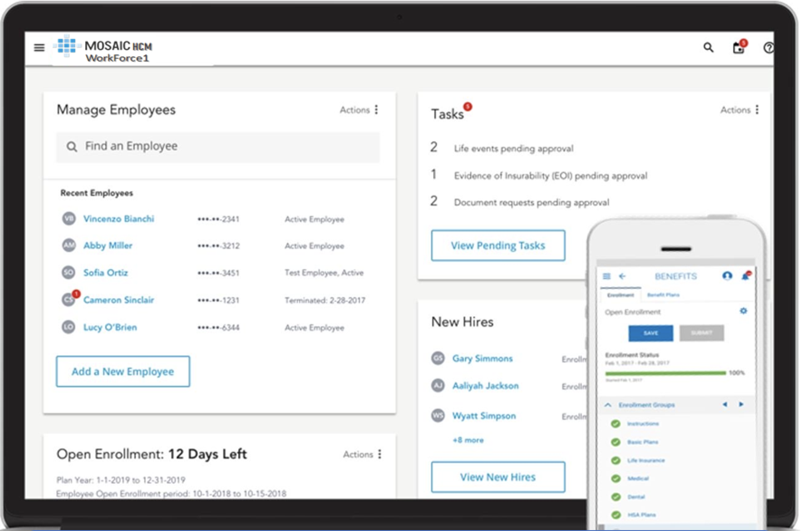Click the green Enrollment Status progress bar

(666, 373)
